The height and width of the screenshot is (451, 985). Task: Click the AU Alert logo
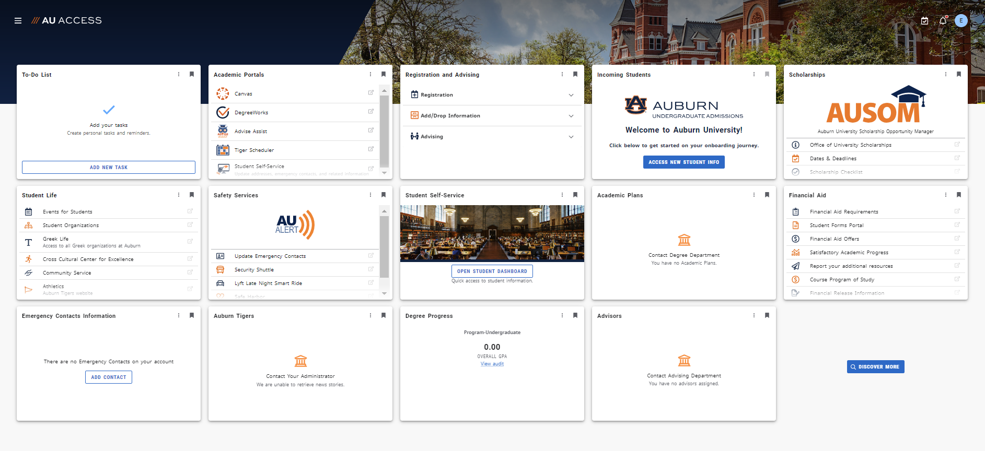tap(295, 225)
